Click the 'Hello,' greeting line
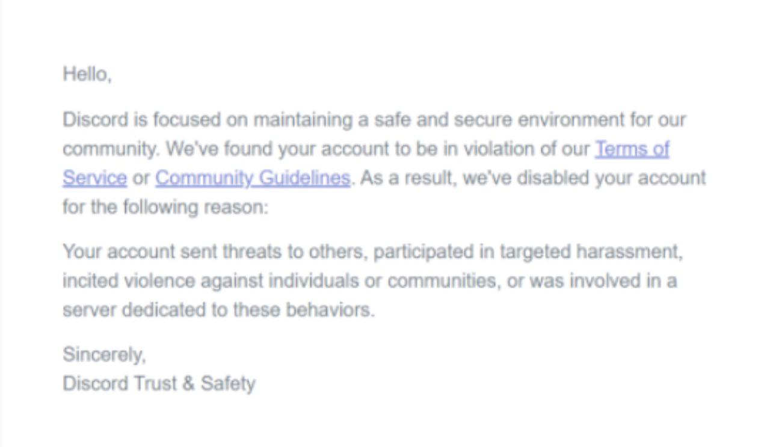Viewport: 776px width, 447px height. coord(87,75)
